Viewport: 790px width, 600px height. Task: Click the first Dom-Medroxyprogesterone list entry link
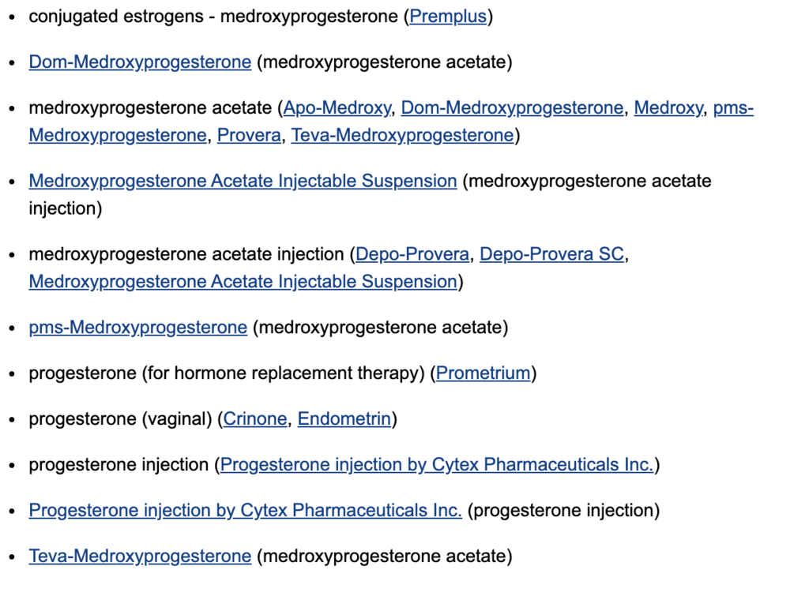pos(140,62)
